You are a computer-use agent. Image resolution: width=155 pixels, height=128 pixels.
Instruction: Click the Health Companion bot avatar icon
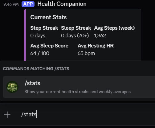(12, 87)
